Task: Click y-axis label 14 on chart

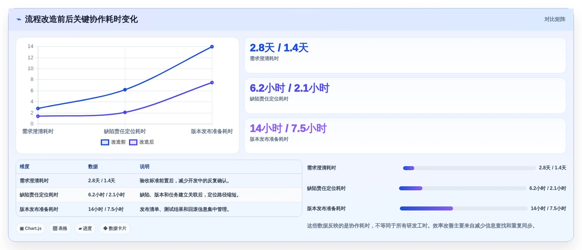Action: coord(31,46)
